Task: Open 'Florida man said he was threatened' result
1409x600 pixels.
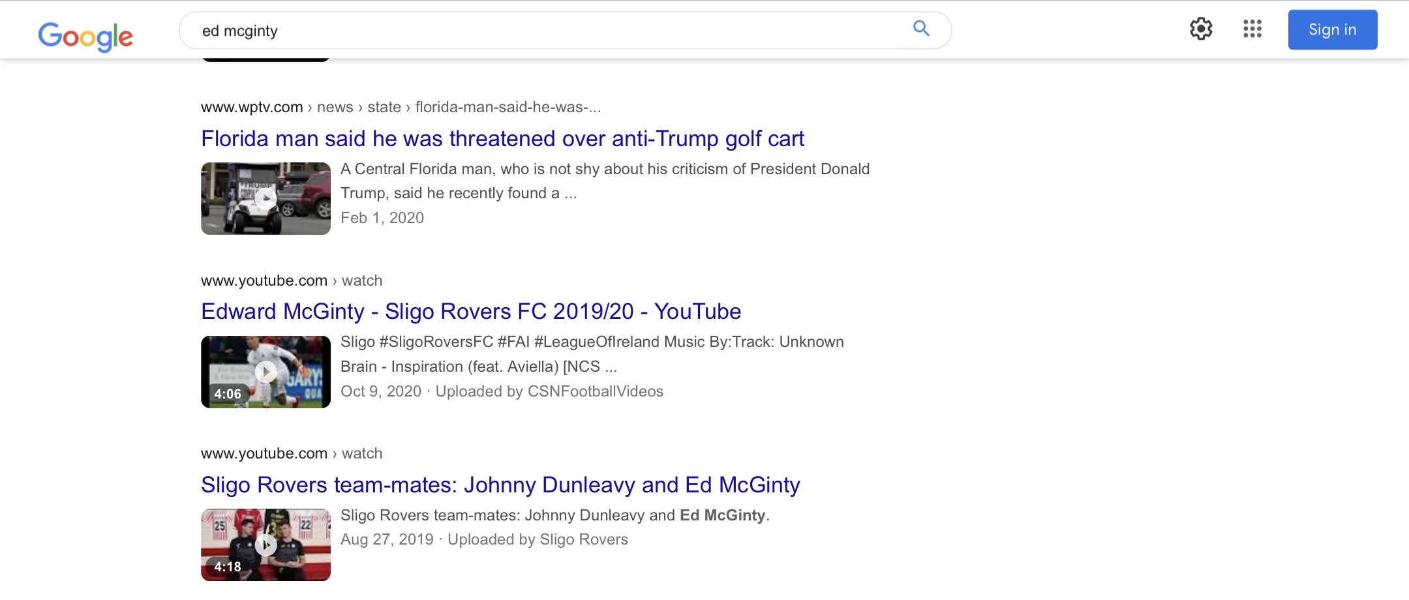Action: tap(502, 138)
